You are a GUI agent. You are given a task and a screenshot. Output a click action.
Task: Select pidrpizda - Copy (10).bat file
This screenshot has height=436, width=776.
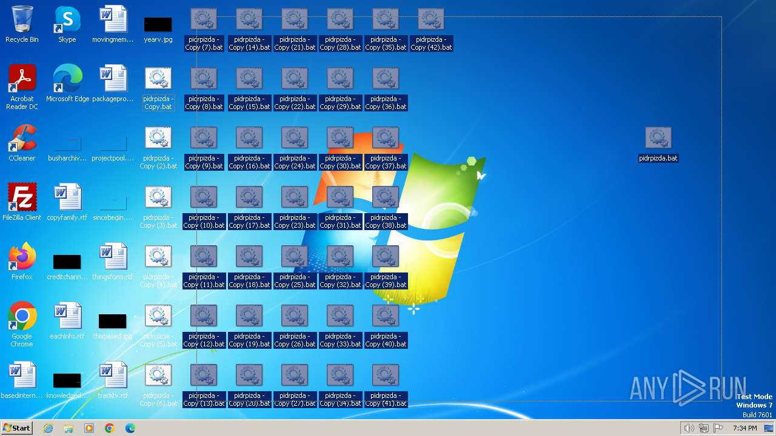204,206
